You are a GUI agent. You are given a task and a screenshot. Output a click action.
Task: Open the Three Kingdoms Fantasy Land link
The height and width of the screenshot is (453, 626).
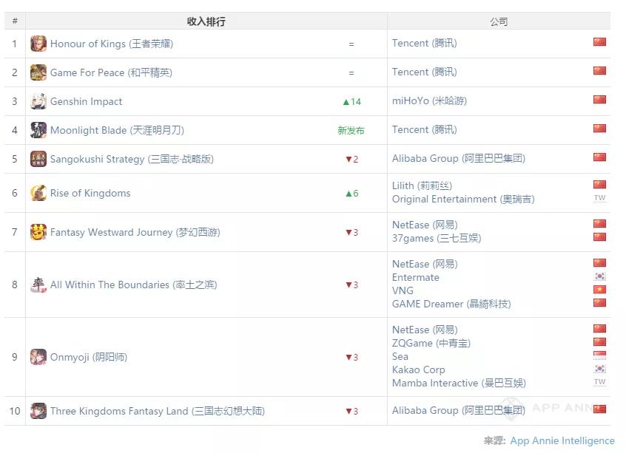coord(158,411)
